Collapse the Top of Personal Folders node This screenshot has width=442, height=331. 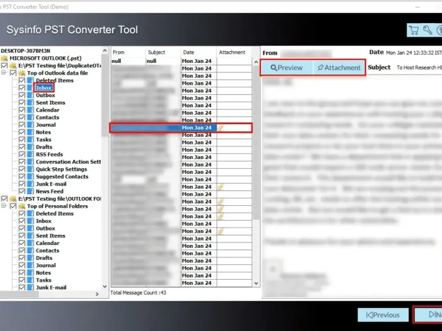coord(4,206)
